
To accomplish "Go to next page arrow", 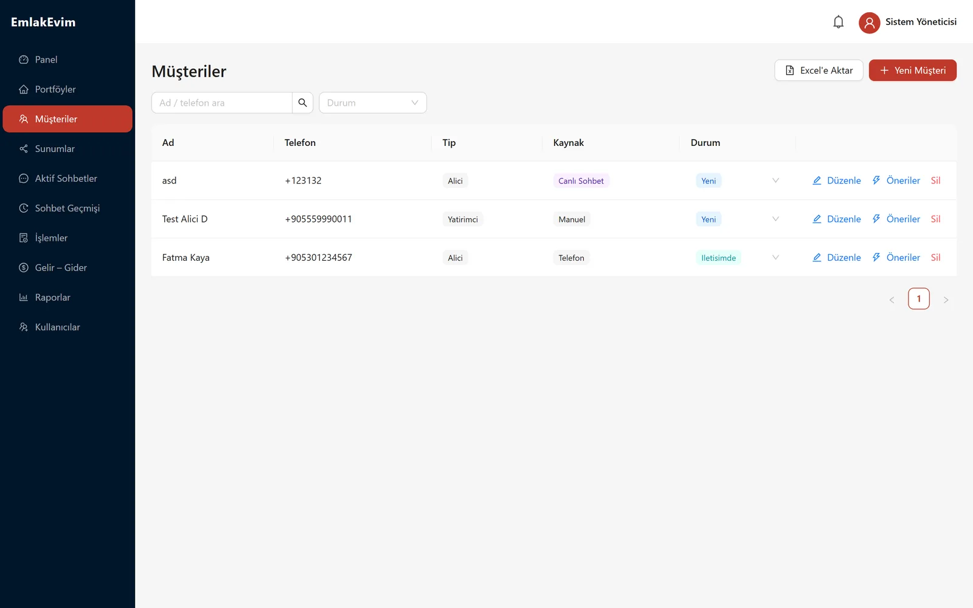I will 946,299.
